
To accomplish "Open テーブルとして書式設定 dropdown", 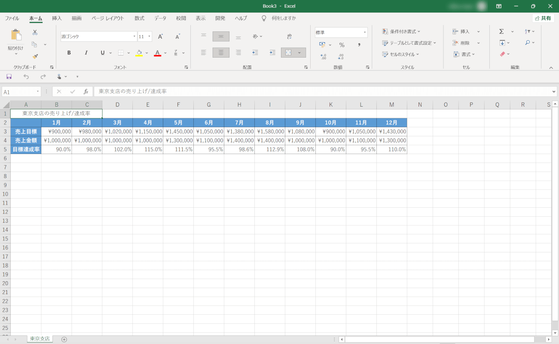I will [409, 43].
